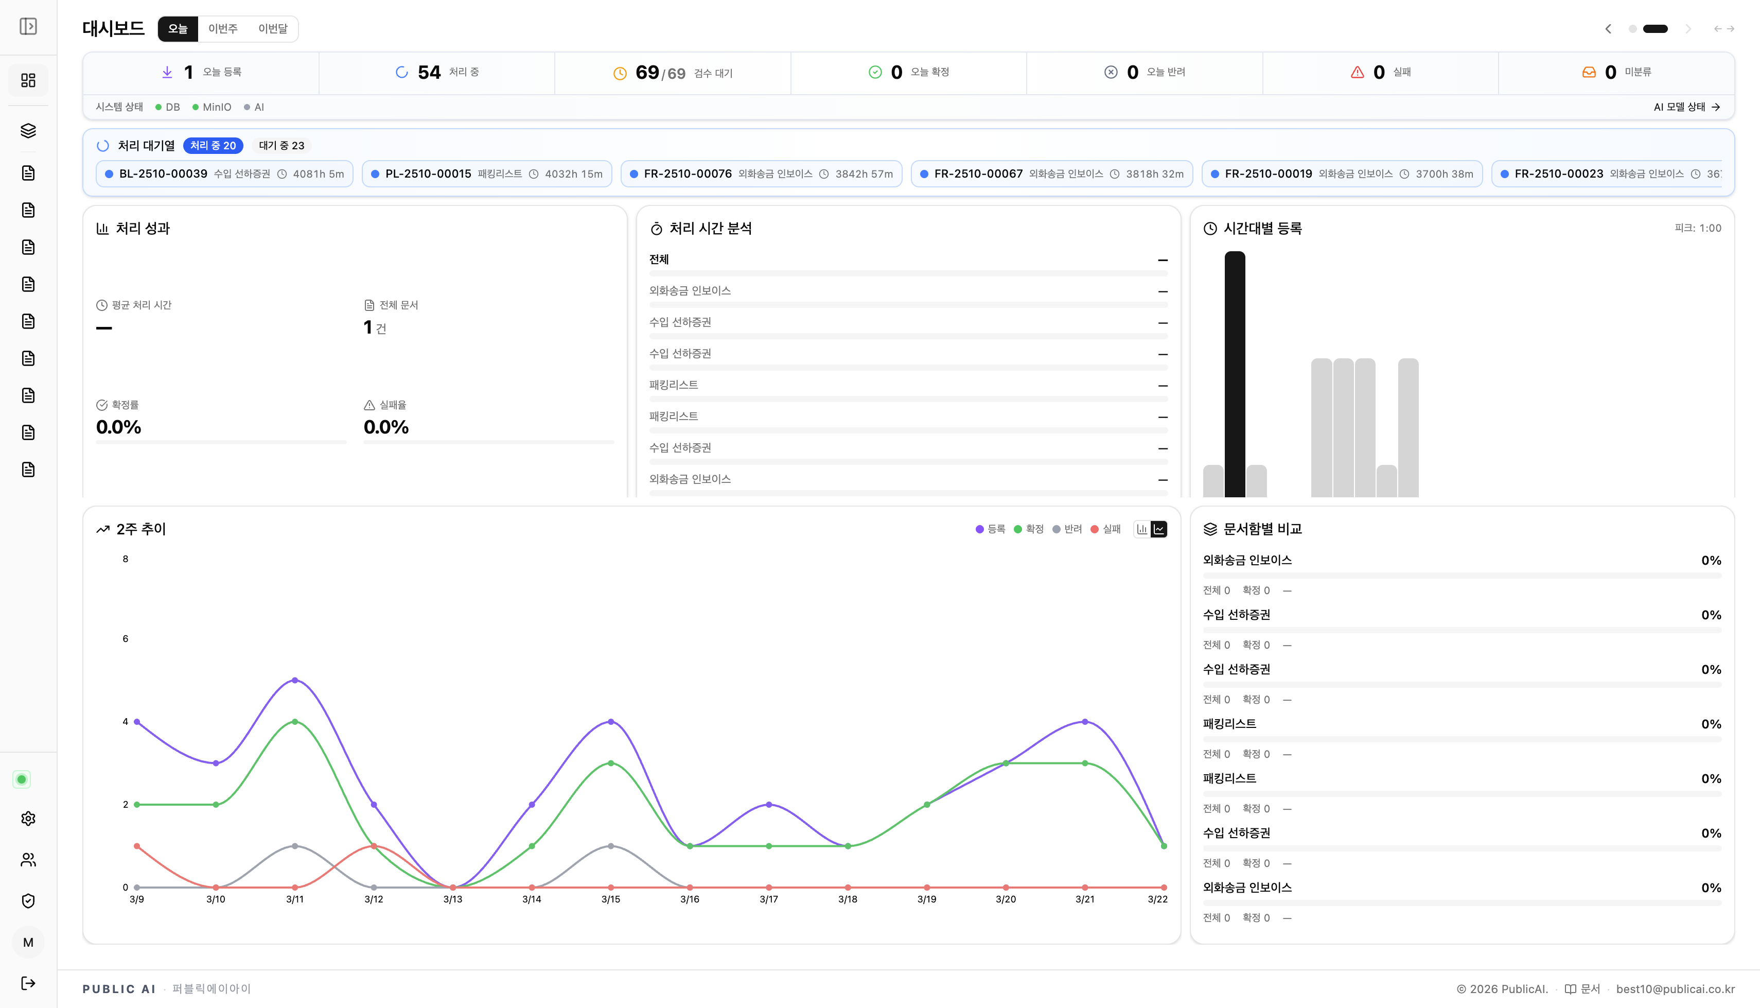Sign out using the logout icon
This screenshot has width=1760, height=1008.
28,982
